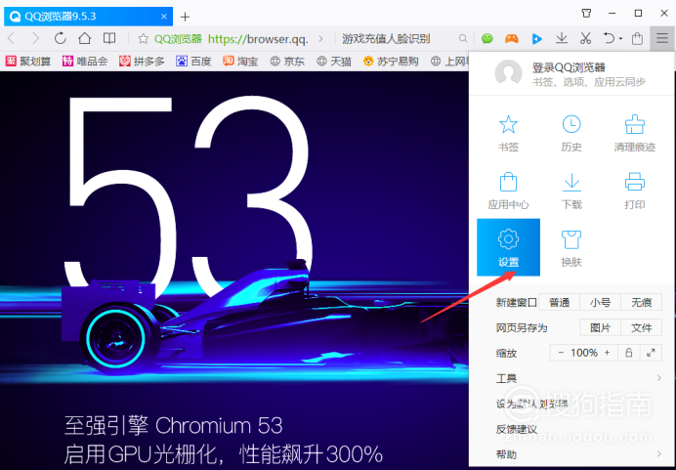Viewport: 676px width, 470px height.
Task: Open 清理痕迹 in the menu panel
Action: click(x=635, y=134)
